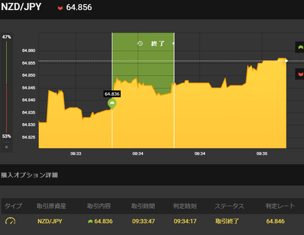304x235 pixels.
Task: Close the sentiment bar with the X
Action: pos(6,147)
